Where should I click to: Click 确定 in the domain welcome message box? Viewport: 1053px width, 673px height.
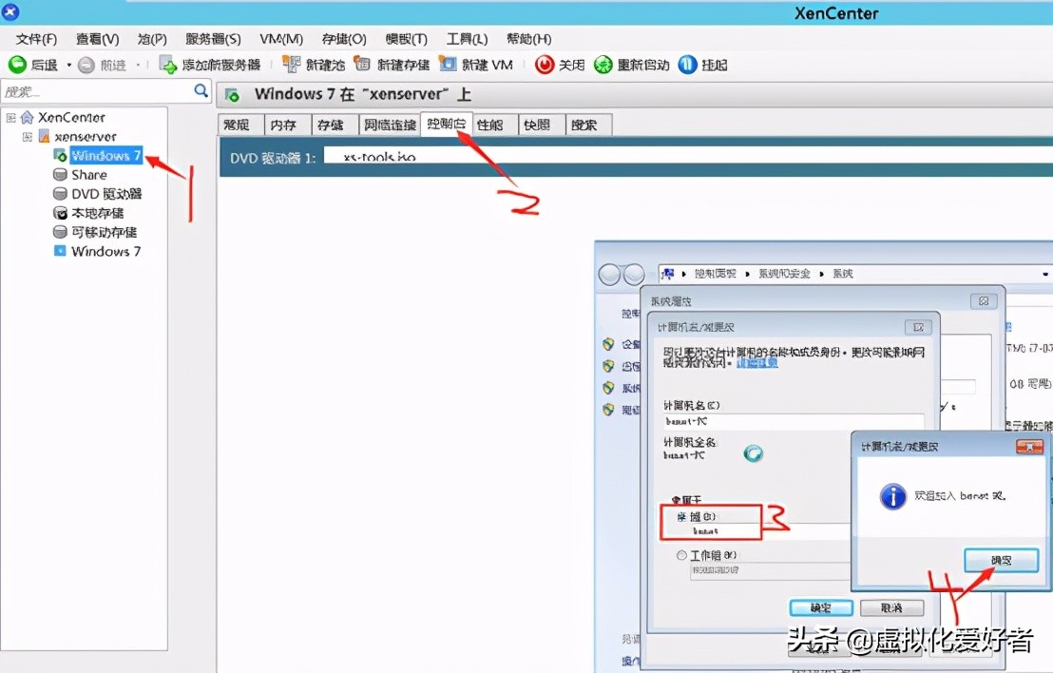click(x=1002, y=560)
